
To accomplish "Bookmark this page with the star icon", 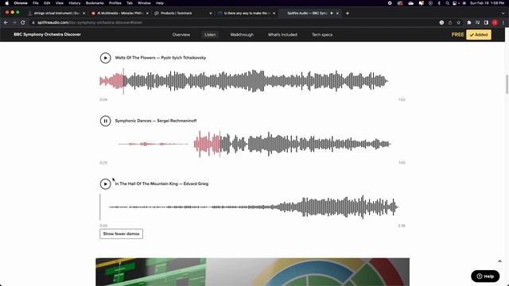I will pyautogui.click(x=458, y=22).
